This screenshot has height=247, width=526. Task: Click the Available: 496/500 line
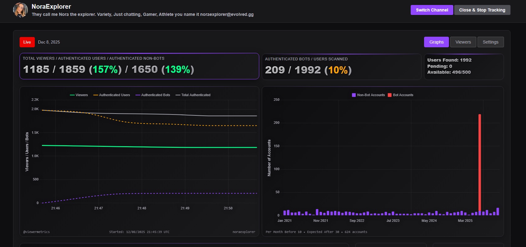click(449, 72)
